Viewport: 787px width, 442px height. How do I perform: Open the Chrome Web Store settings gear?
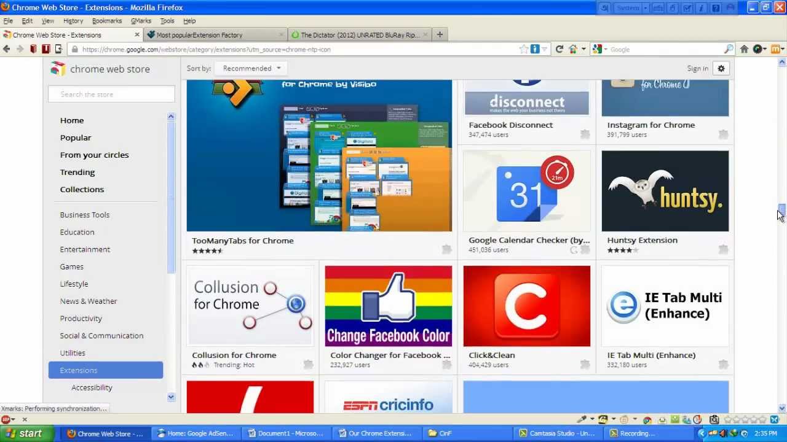click(x=721, y=68)
